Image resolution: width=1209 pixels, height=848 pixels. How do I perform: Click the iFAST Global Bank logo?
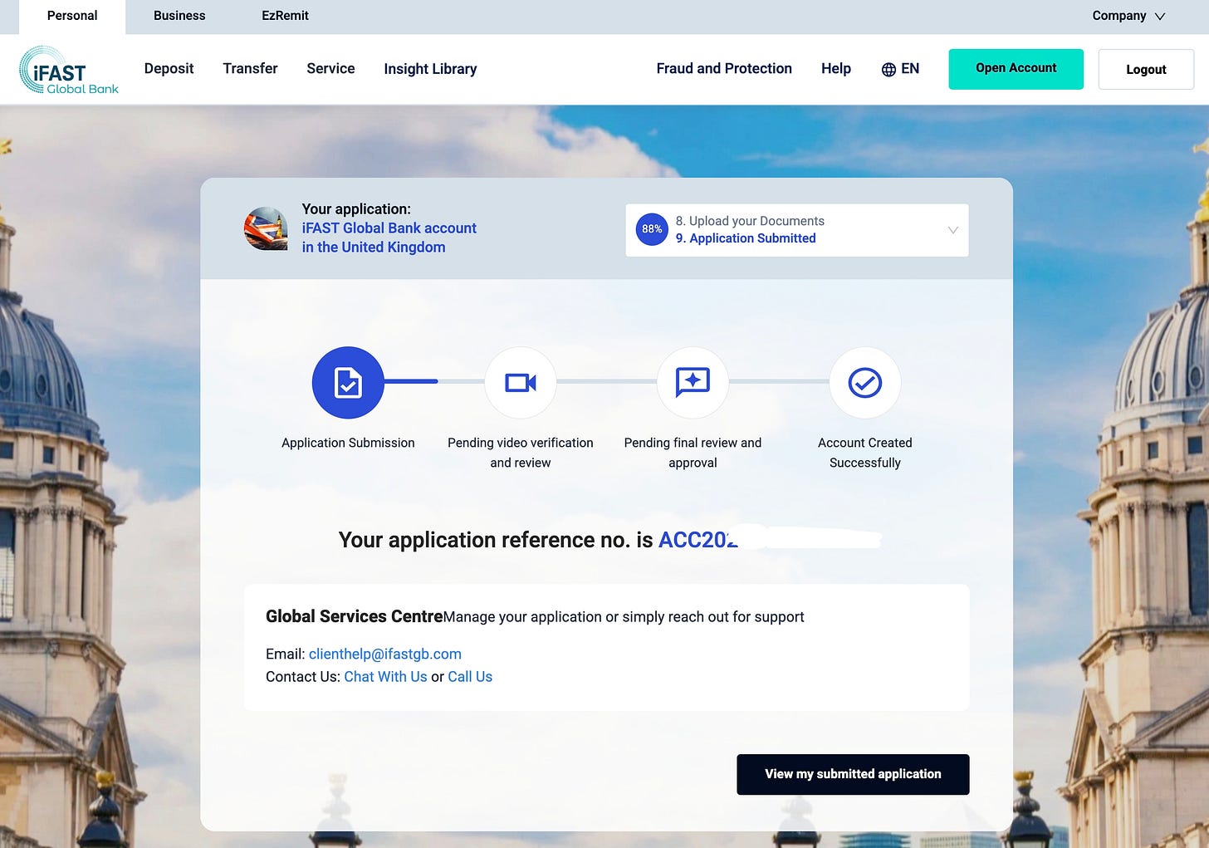69,70
